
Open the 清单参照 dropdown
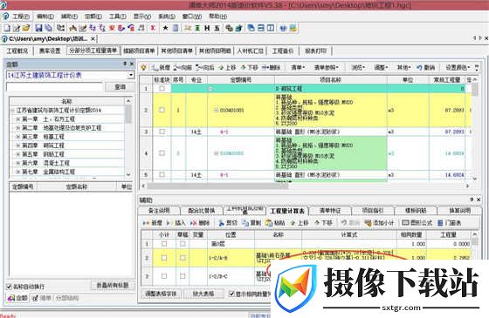(x=327, y=67)
